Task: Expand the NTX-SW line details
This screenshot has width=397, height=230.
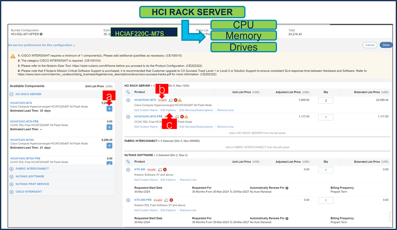Action: coord(128,170)
